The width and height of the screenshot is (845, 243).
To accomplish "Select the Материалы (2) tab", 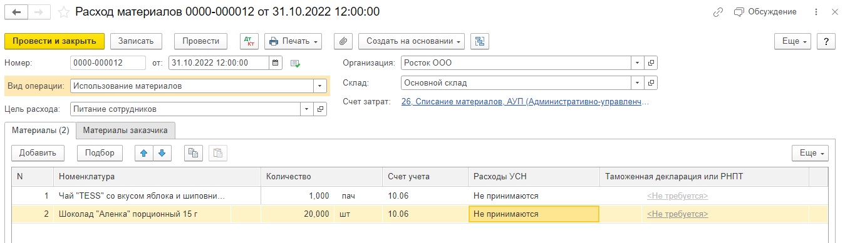I will (40, 130).
